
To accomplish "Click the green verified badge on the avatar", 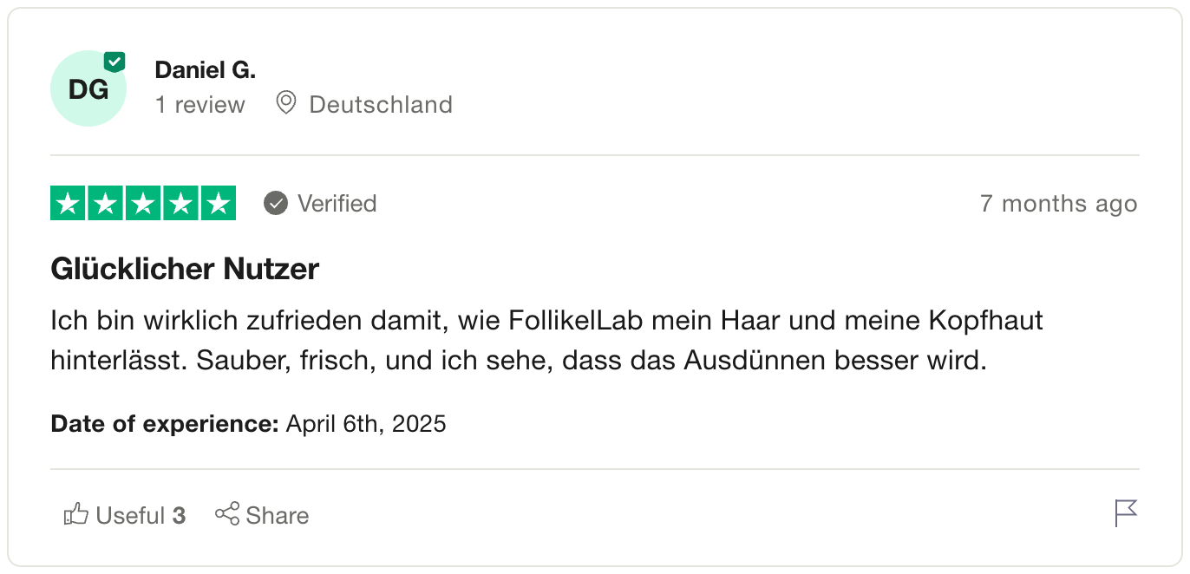I will coord(114,62).
